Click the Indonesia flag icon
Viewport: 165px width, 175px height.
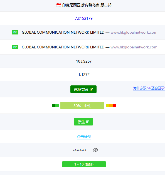pos(59,5)
